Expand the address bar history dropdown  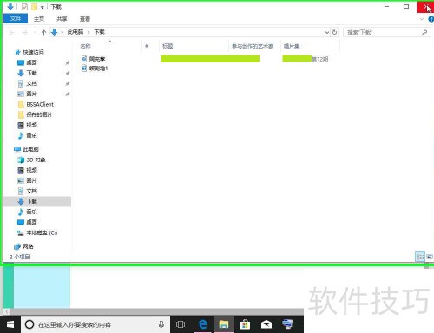(x=327, y=32)
